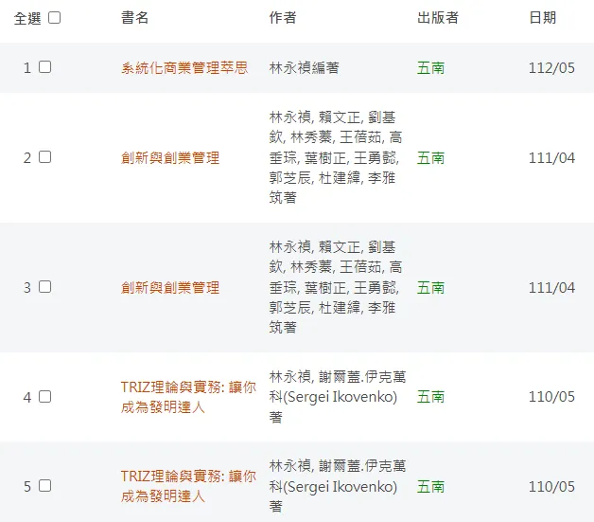
Task: Open publisher 五南 in row 2
Action: (x=430, y=158)
